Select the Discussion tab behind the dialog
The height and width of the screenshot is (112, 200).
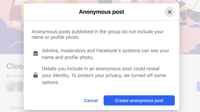click(x=17, y=108)
